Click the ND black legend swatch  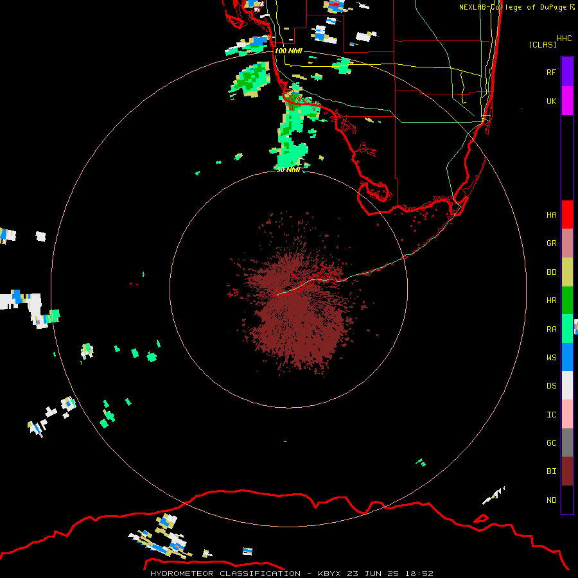click(x=567, y=500)
